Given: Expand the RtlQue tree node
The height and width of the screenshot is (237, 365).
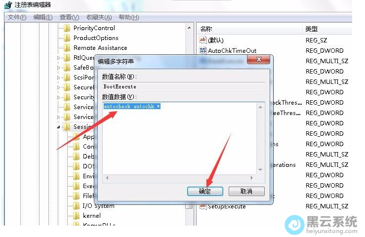Looking at the screenshot, I should pos(58,58).
